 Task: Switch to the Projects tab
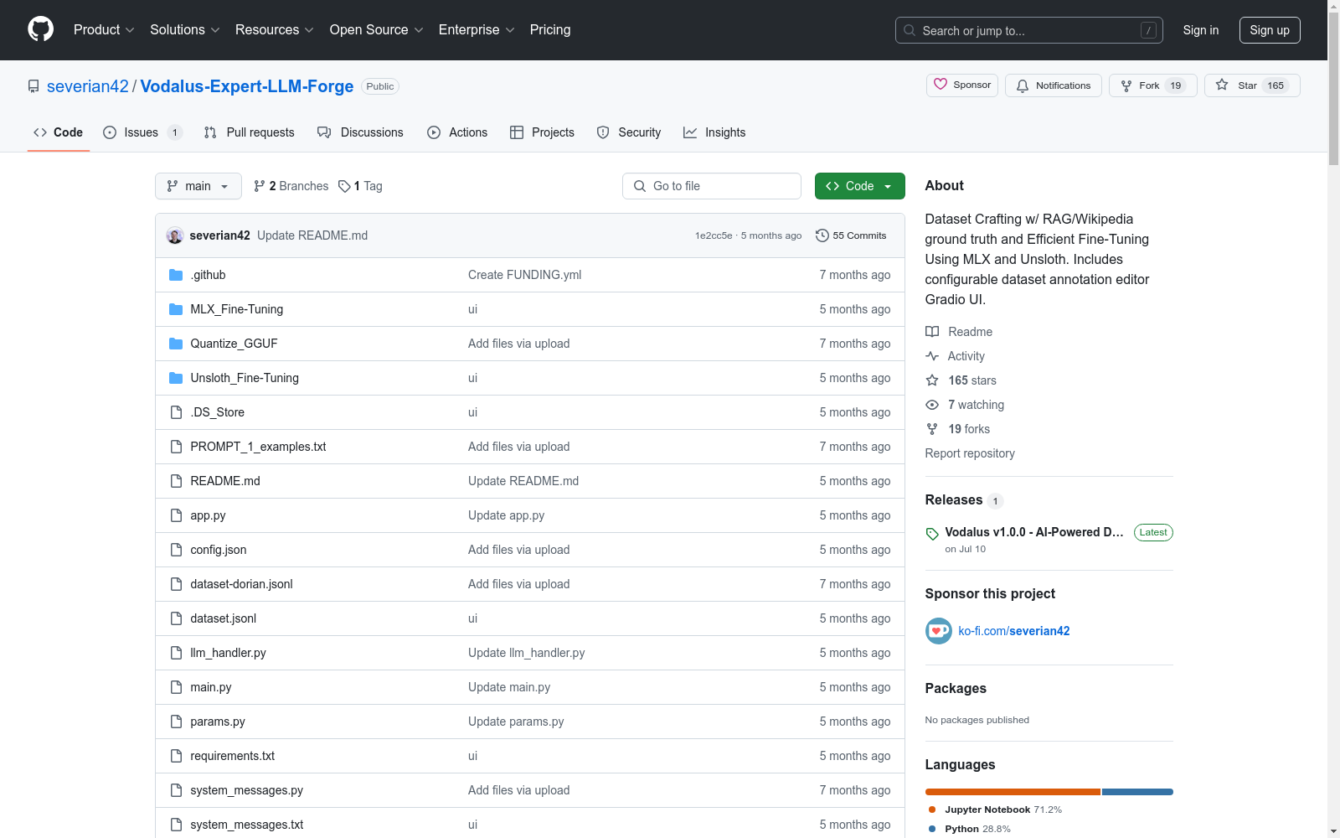point(542,132)
